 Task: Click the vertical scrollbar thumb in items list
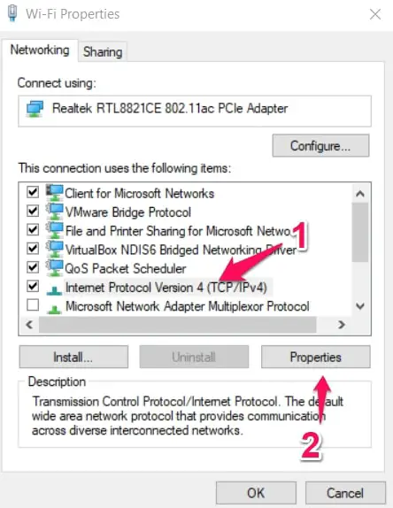tap(360, 232)
